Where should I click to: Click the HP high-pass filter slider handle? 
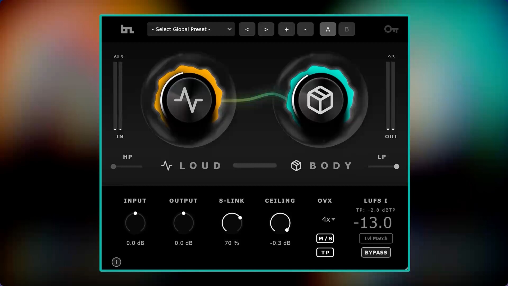114,167
